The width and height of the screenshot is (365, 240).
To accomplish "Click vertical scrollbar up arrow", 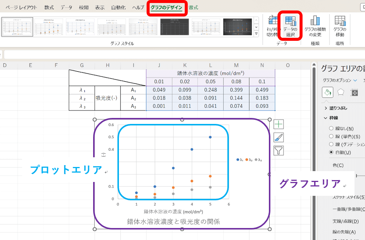I will pos(314,64).
